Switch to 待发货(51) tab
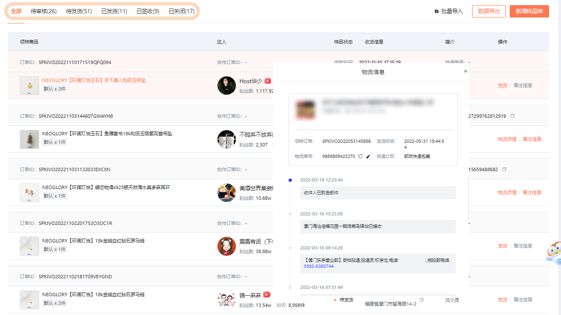This screenshot has height=315, width=561. point(79,12)
